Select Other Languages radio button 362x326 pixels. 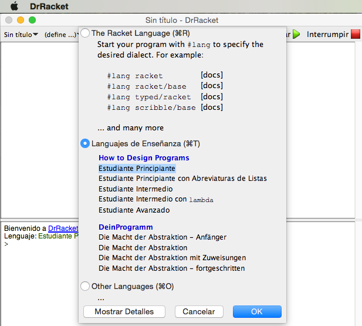(x=85, y=286)
